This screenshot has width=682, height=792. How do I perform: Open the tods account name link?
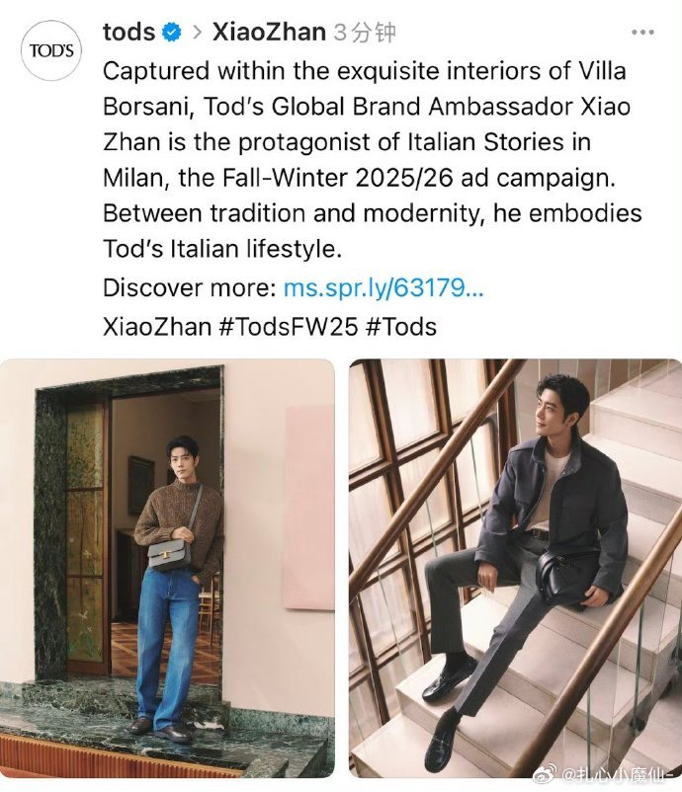click(x=128, y=32)
